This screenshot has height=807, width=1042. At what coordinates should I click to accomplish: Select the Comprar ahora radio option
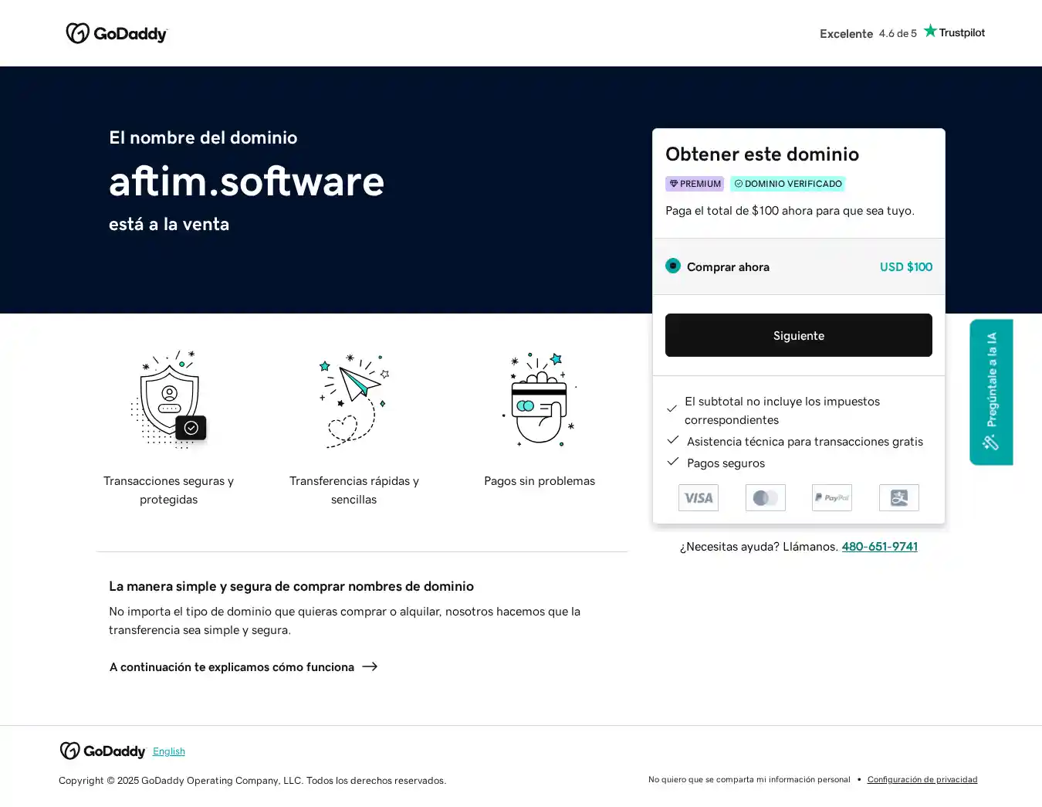(673, 266)
